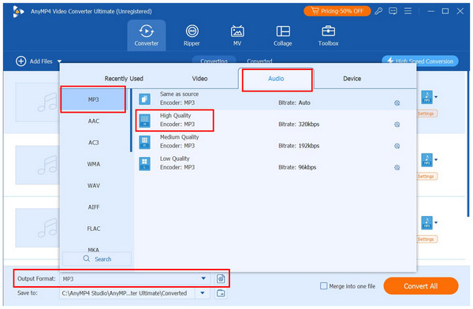Image resolution: width=473 pixels, height=309 pixels.
Task: Click the third file's Settings button
Action: pos(426,239)
